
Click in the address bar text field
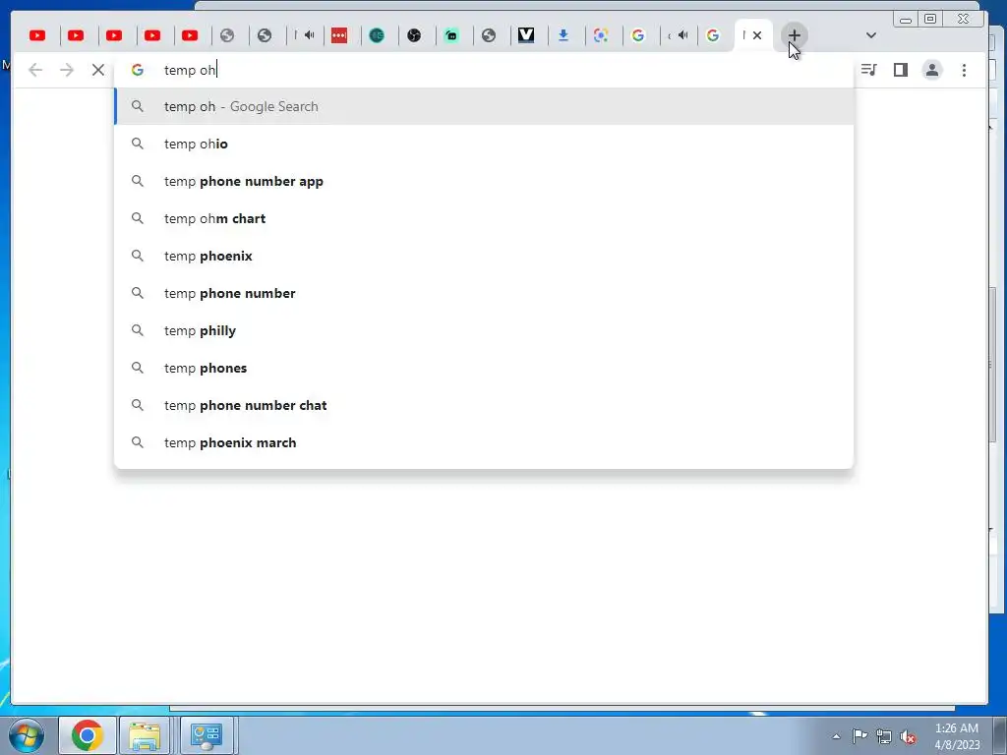(482, 70)
